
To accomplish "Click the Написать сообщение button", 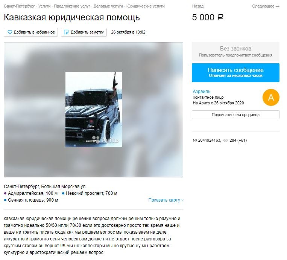I will tap(235, 73).
